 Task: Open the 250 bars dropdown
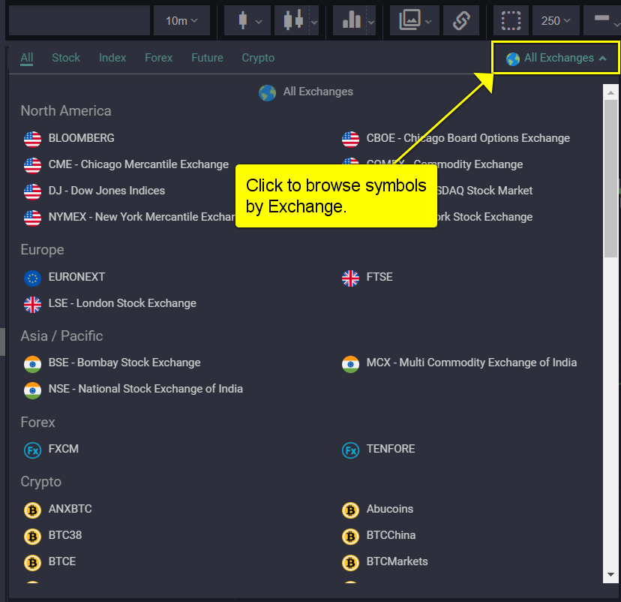click(x=556, y=20)
